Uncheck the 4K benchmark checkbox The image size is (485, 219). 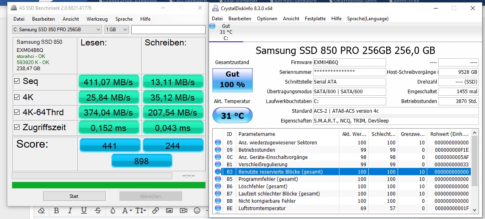(x=17, y=97)
